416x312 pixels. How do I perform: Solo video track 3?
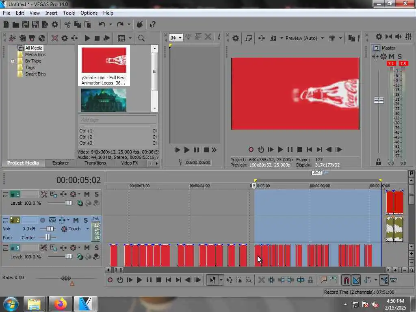[97, 248]
